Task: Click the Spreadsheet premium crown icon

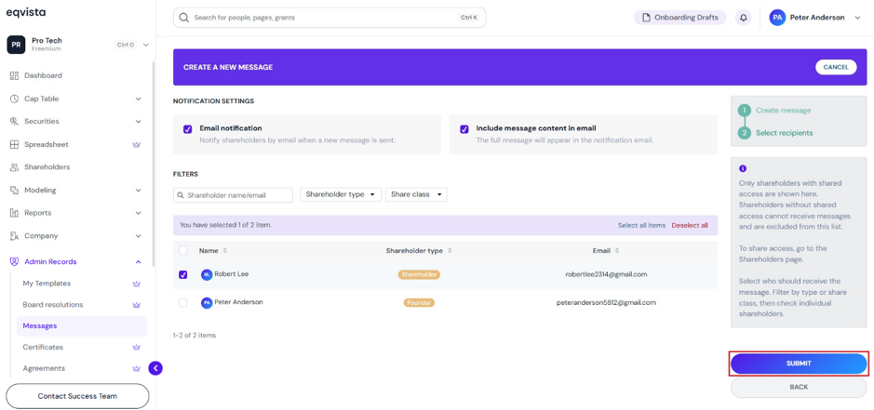Action: pos(136,144)
